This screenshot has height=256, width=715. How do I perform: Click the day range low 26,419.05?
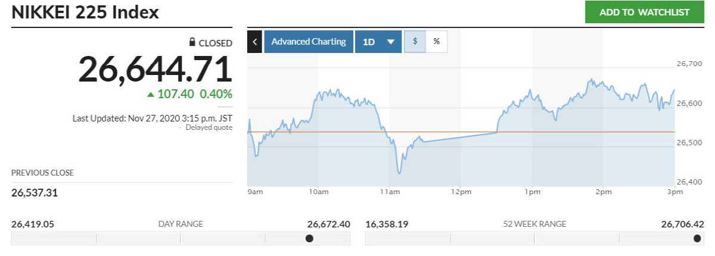[x=33, y=224]
